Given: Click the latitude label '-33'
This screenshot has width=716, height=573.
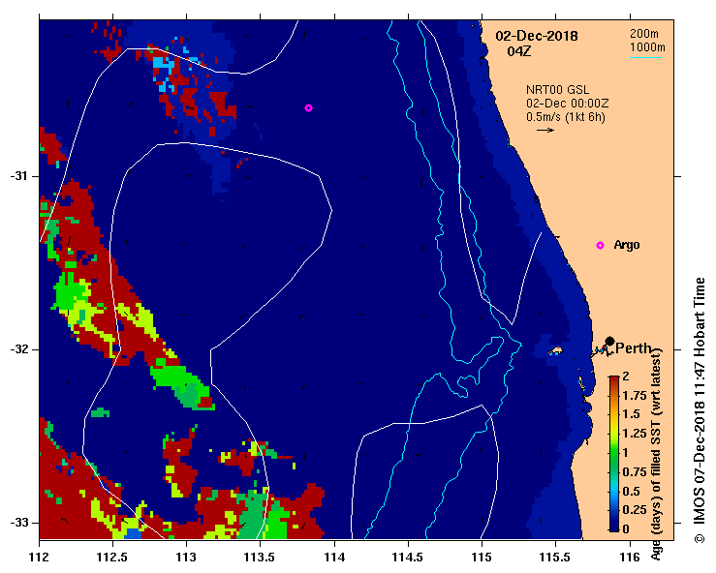Looking at the screenshot, I should click(18, 523).
